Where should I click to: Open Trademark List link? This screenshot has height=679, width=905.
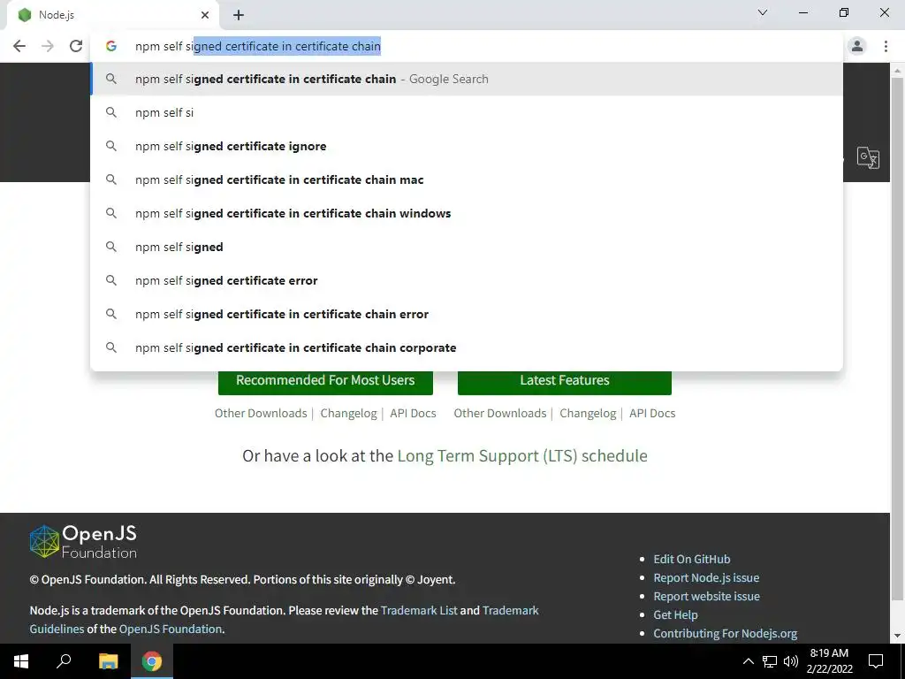tap(419, 610)
